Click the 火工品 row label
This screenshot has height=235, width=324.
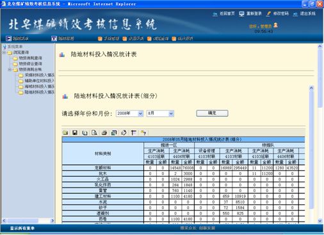[x=103, y=179]
